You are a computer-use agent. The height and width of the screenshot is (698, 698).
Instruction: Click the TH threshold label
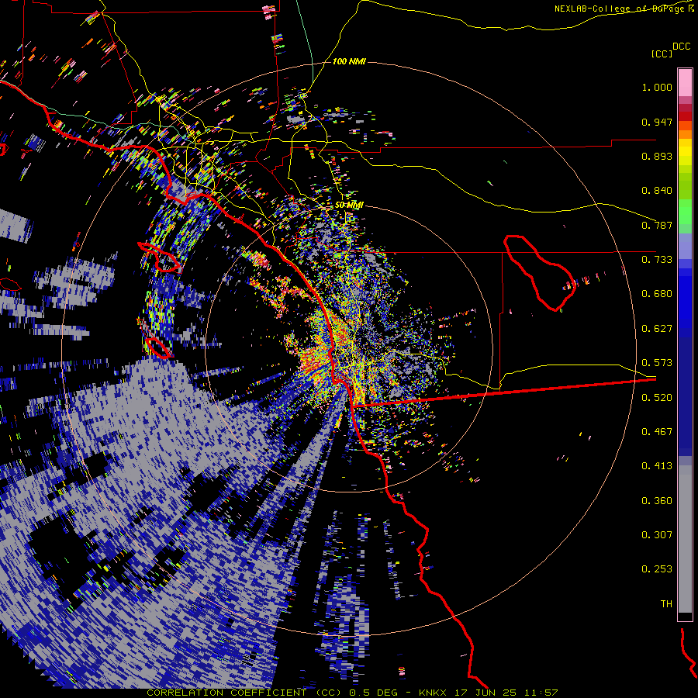666,604
